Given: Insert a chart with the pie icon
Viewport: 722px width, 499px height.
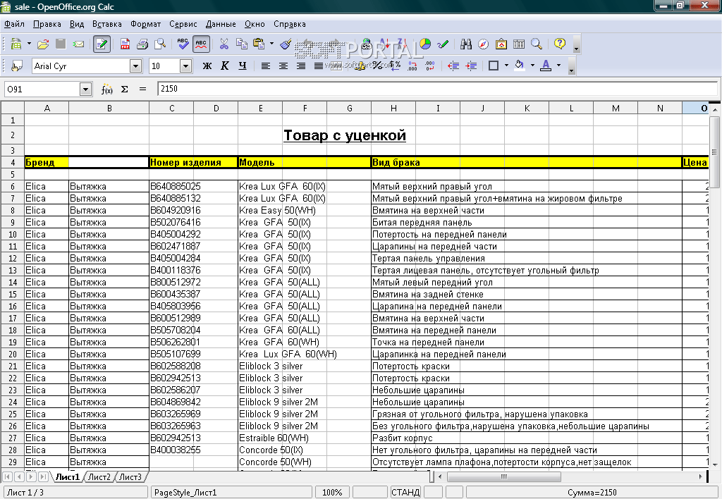Looking at the screenshot, I should point(425,44).
